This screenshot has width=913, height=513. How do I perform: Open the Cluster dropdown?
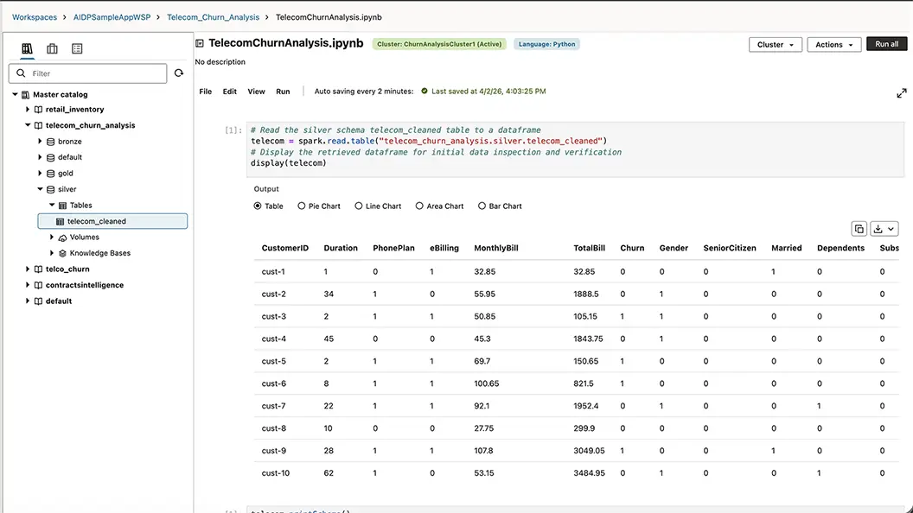click(x=775, y=45)
